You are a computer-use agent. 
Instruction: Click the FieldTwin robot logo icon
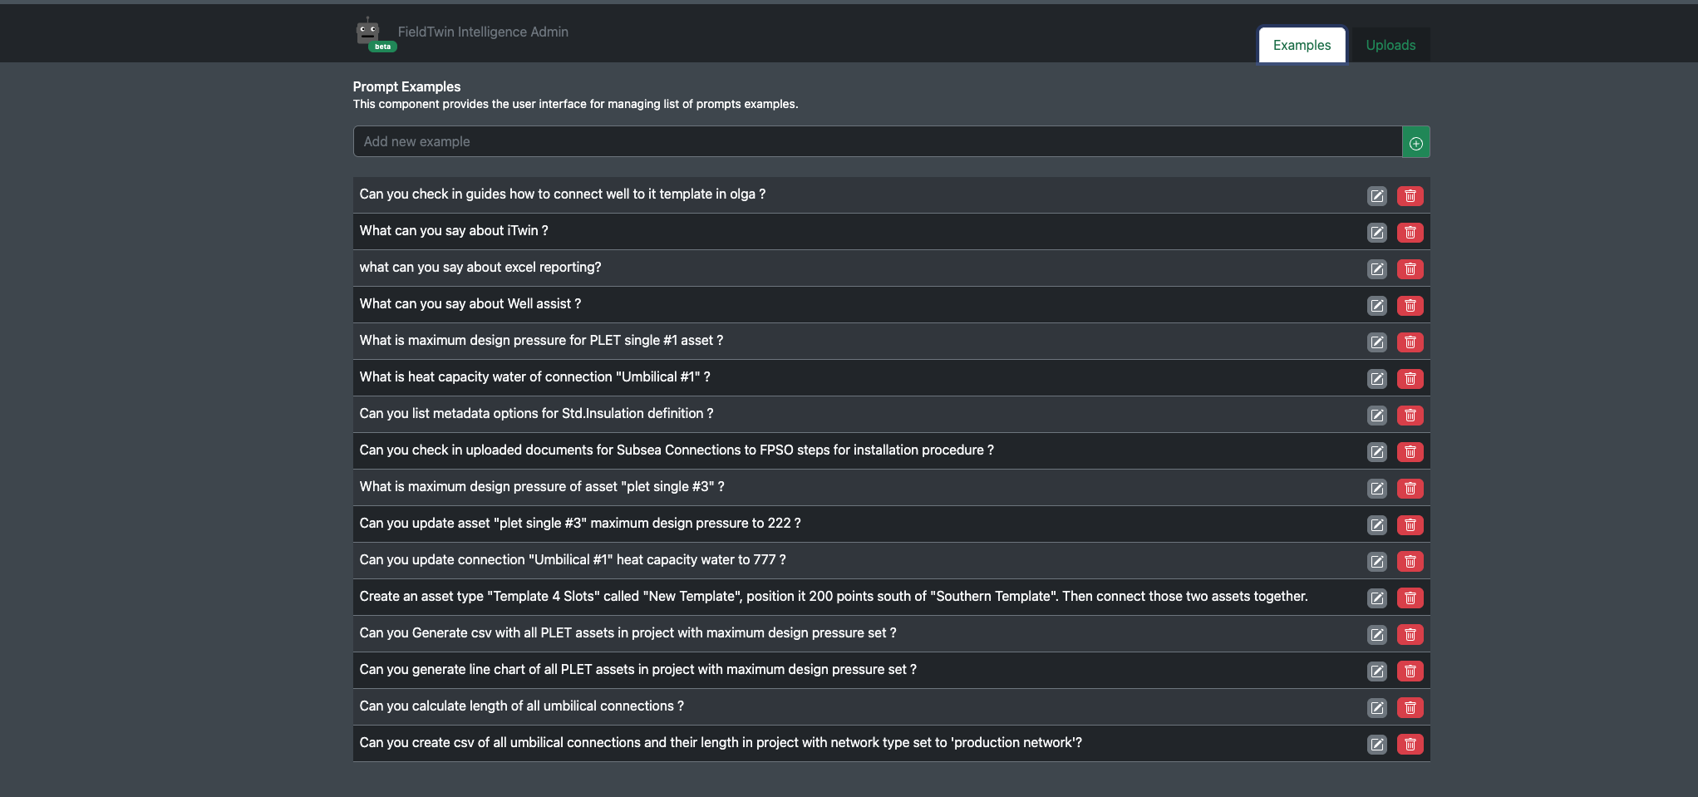[368, 32]
